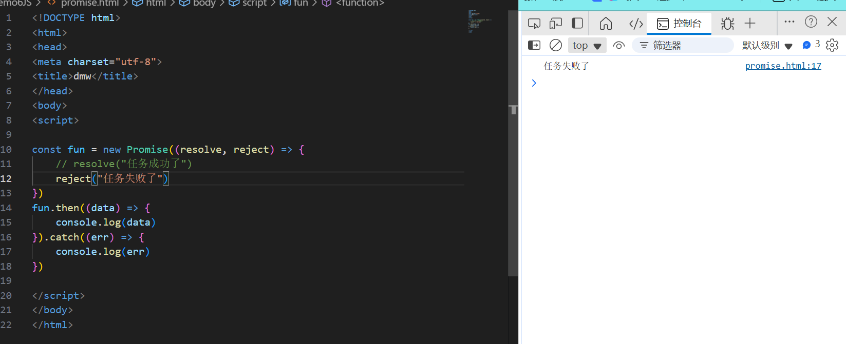Place cursor on line number 12
This screenshot has width=846, height=344.
[x=6, y=178]
